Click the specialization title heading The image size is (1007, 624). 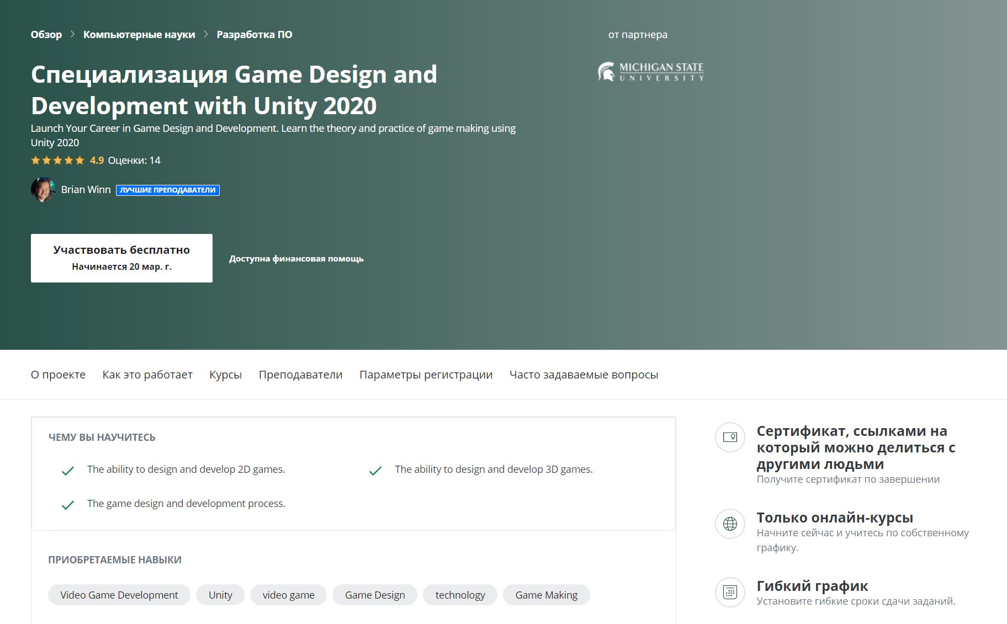[234, 90]
